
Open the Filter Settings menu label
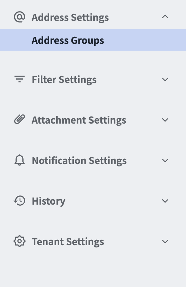[64, 80]
